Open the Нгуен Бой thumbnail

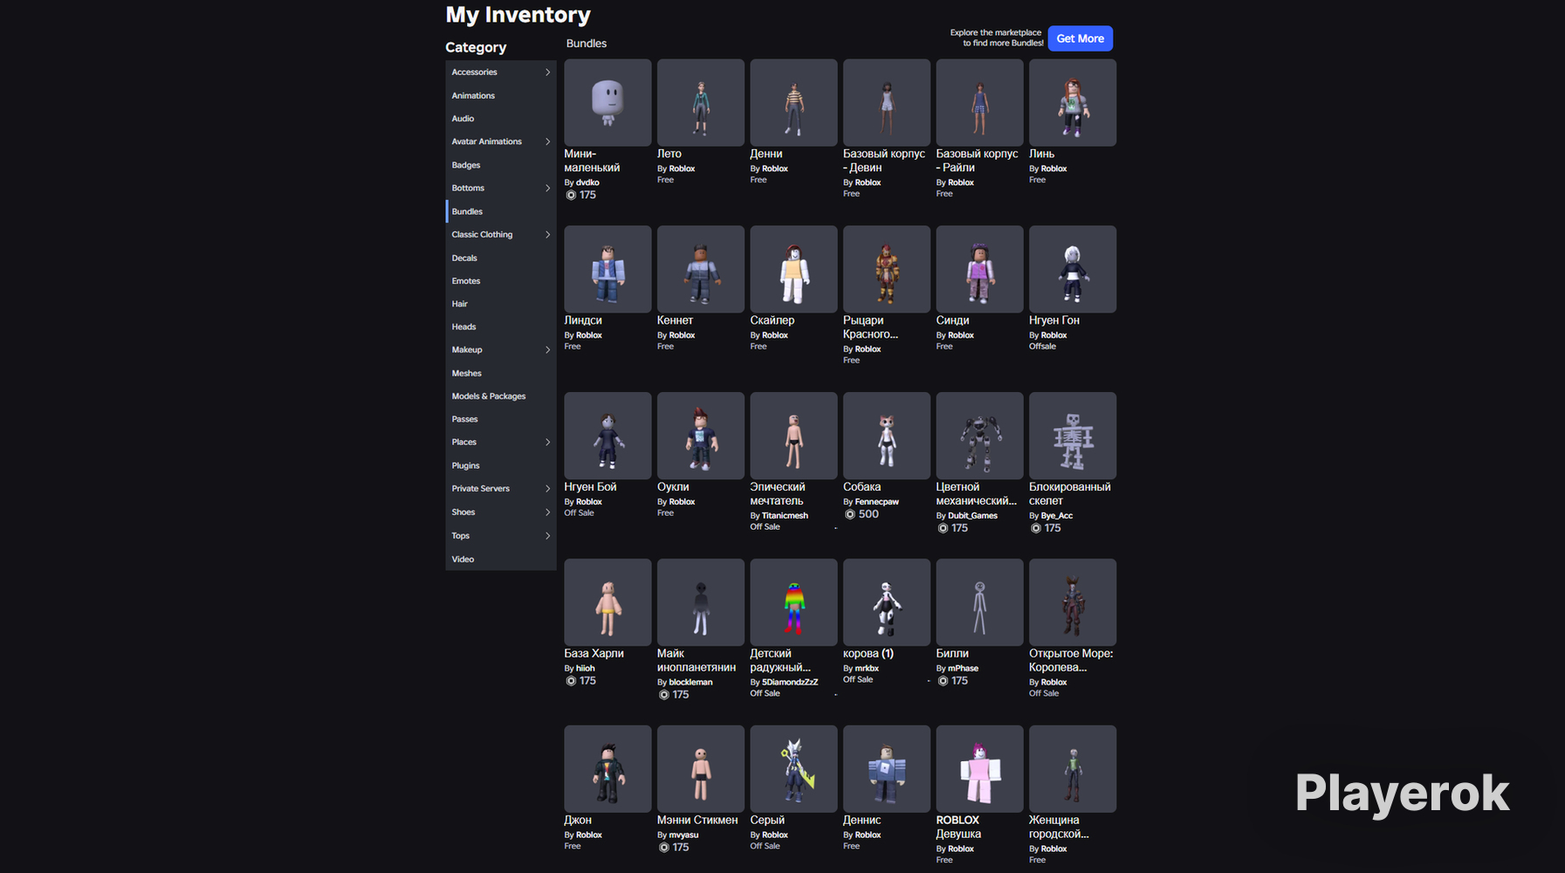click(x=607, y=436)
